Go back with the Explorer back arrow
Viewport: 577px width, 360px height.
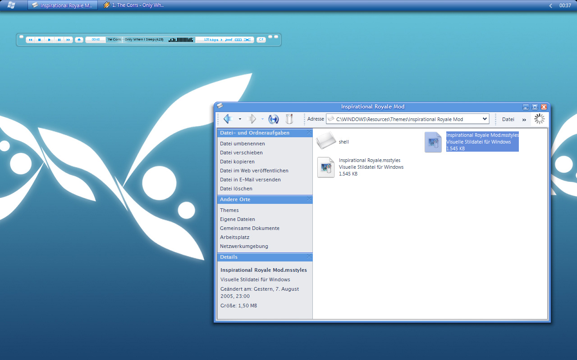tap(228, 119)
